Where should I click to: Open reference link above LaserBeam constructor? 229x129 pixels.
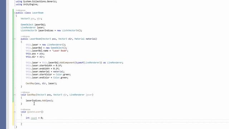click(25, 36)
